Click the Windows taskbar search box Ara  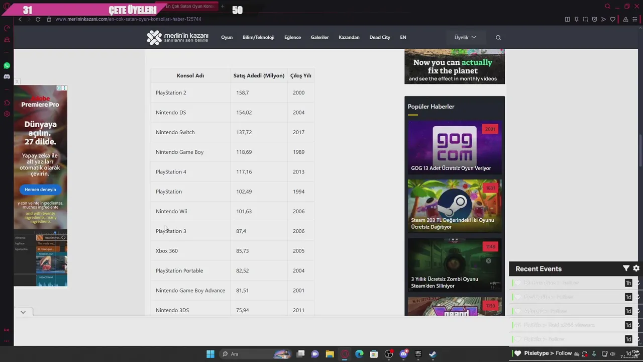pos(256,354)
